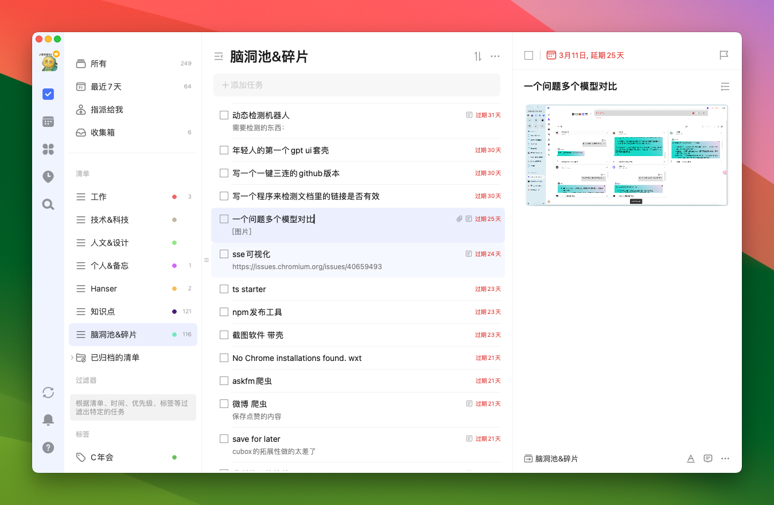Viewport: 774px width, 505px height.
Task: Click the red color dot on 工作
Action: click(x=174, y=197)
